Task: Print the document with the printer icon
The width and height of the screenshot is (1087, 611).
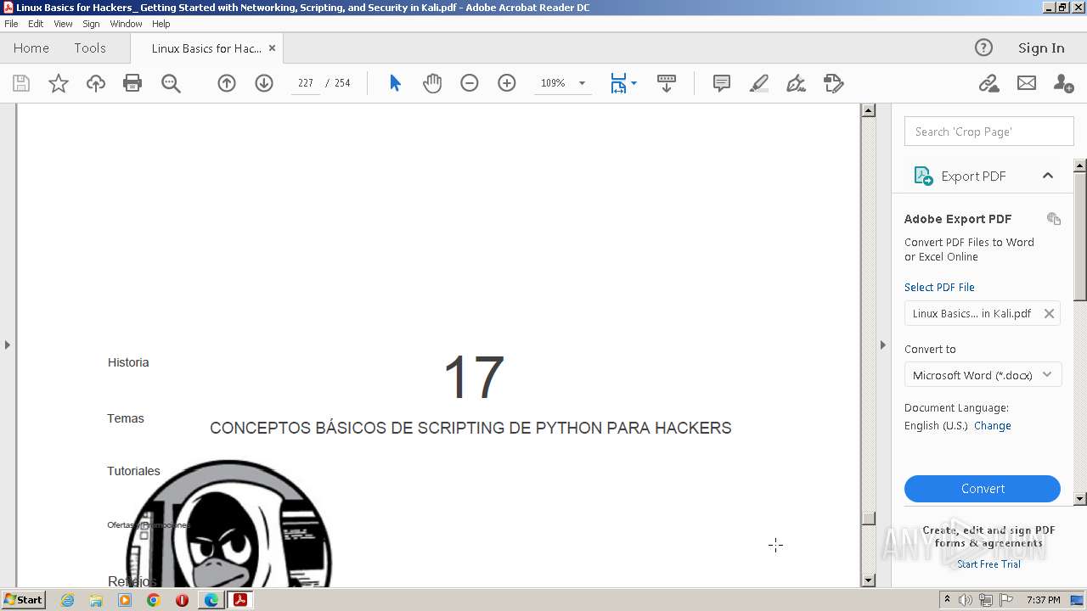Action: 132,83
